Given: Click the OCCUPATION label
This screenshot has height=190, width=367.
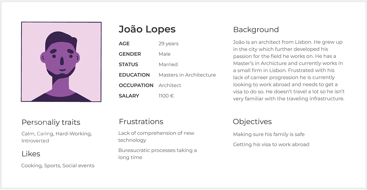Looking at the screenshot, I should (x=136, y=85).
